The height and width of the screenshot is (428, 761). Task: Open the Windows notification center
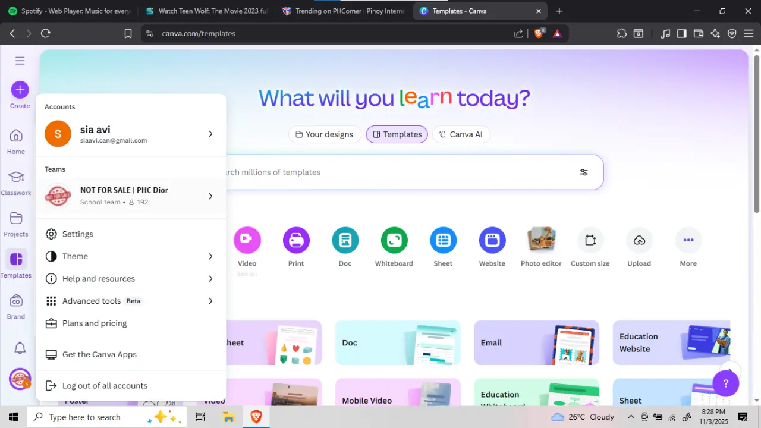pyautogui.click(x=742, y=417)
